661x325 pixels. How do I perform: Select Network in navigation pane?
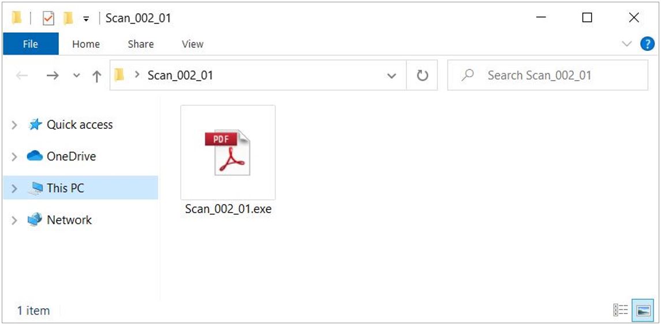[x=69, y=219]
